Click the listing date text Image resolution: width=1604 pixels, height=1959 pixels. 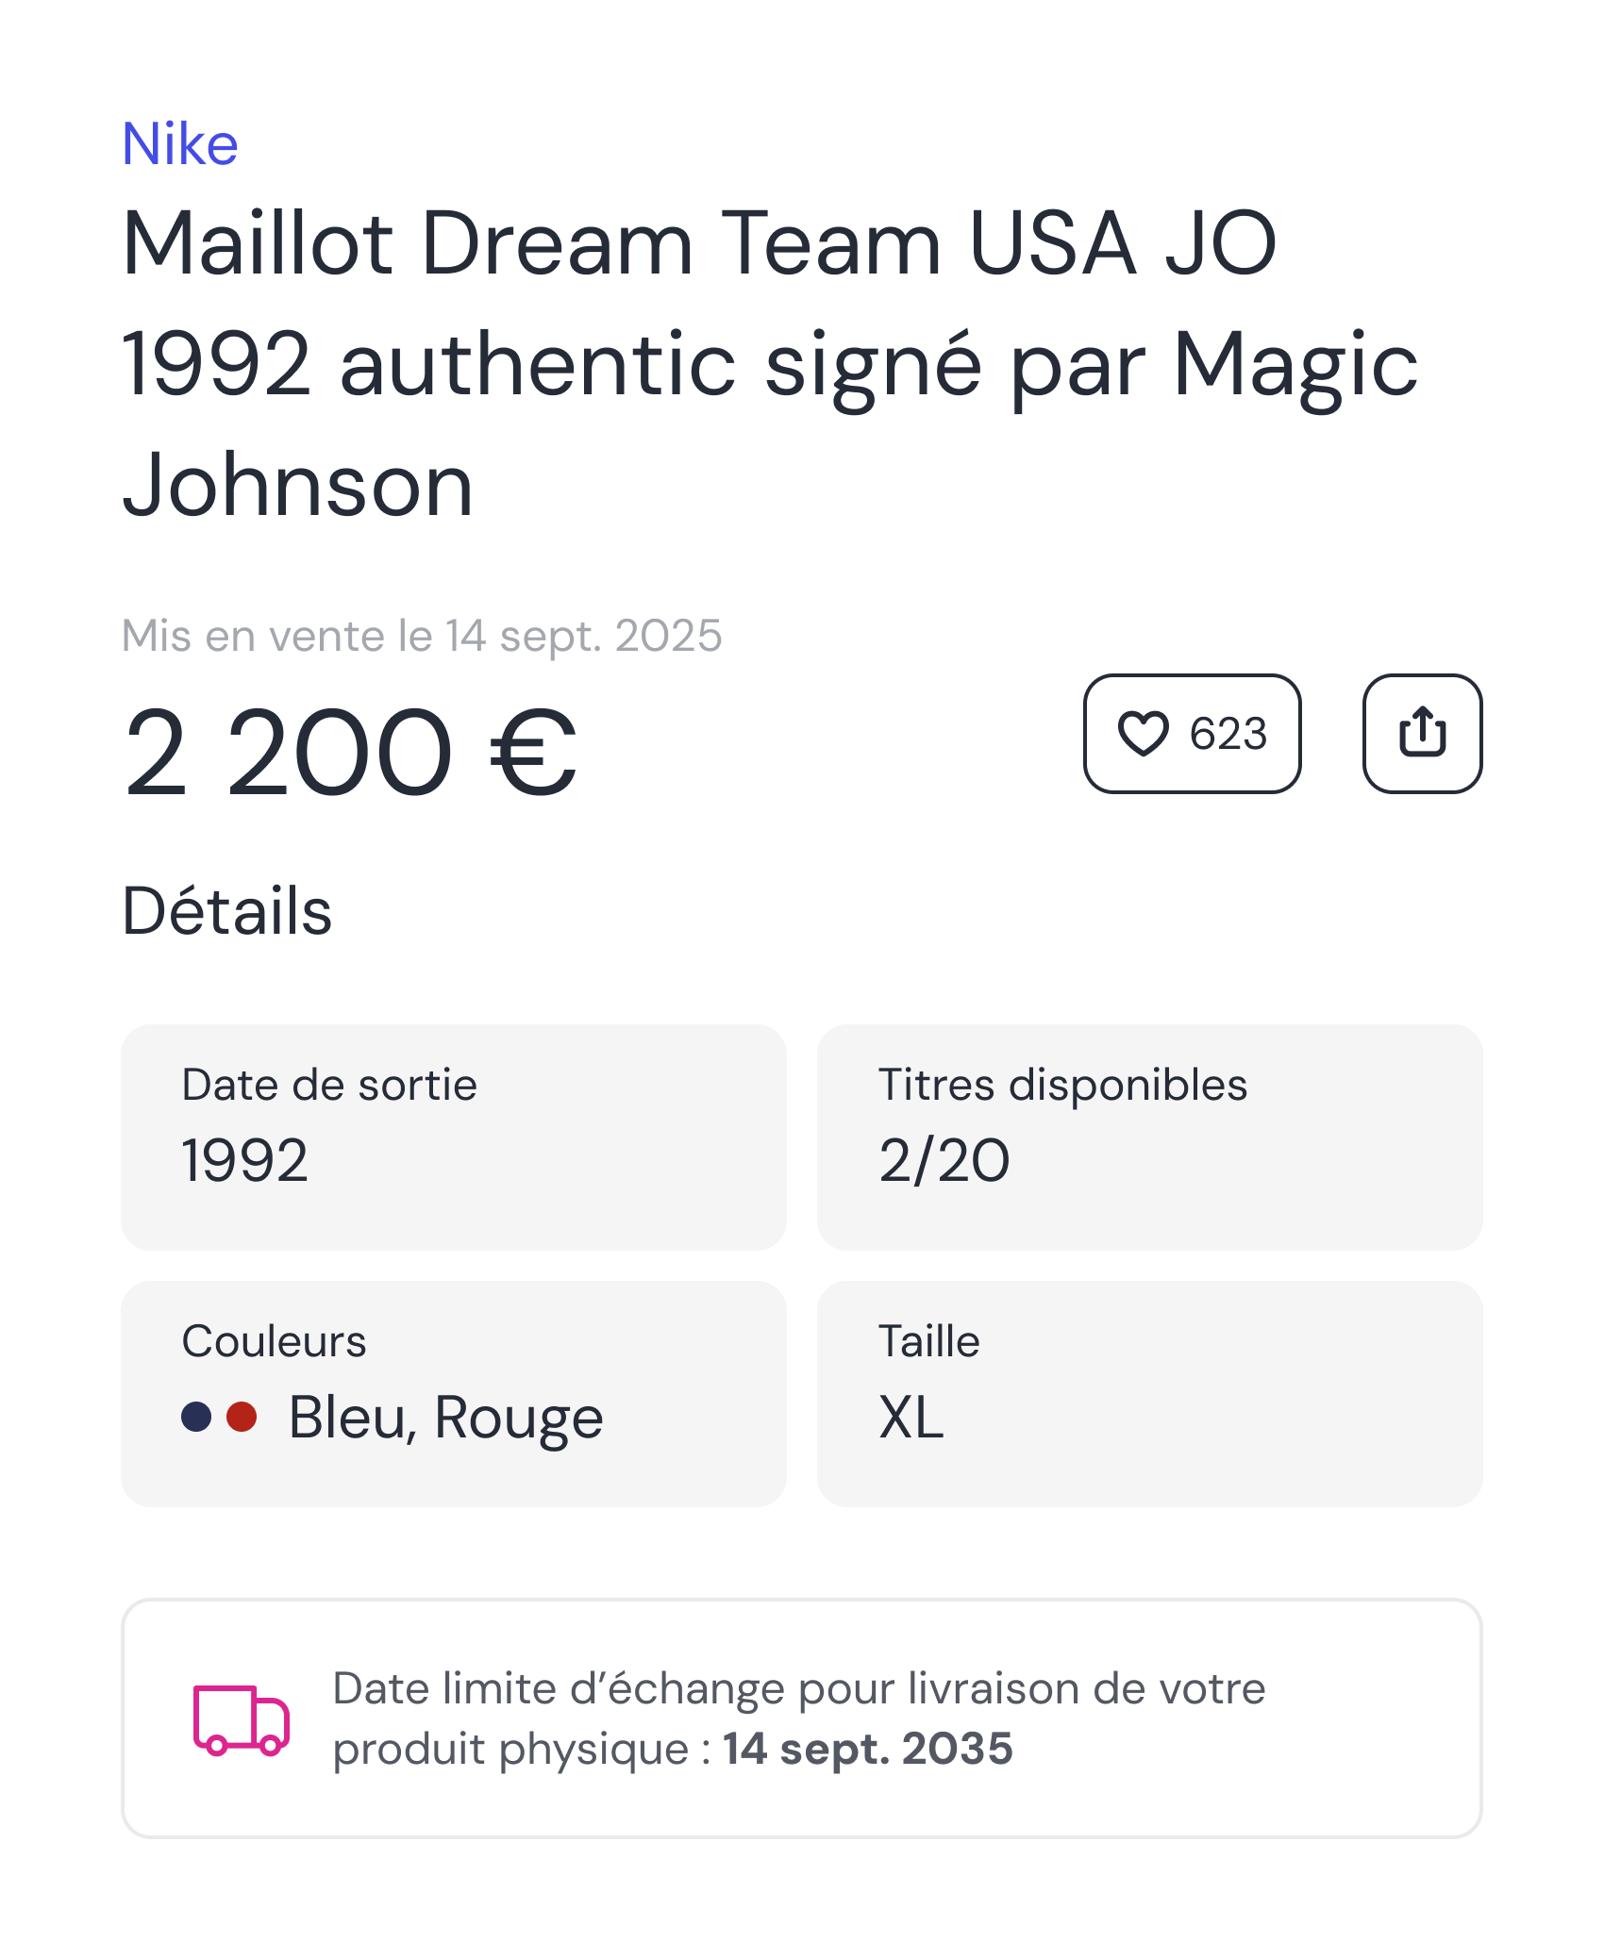pyautogui.click(x=422, y=636)
